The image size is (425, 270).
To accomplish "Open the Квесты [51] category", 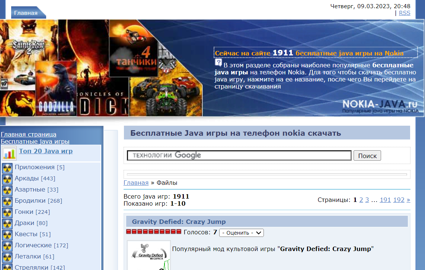I will 33,234.
